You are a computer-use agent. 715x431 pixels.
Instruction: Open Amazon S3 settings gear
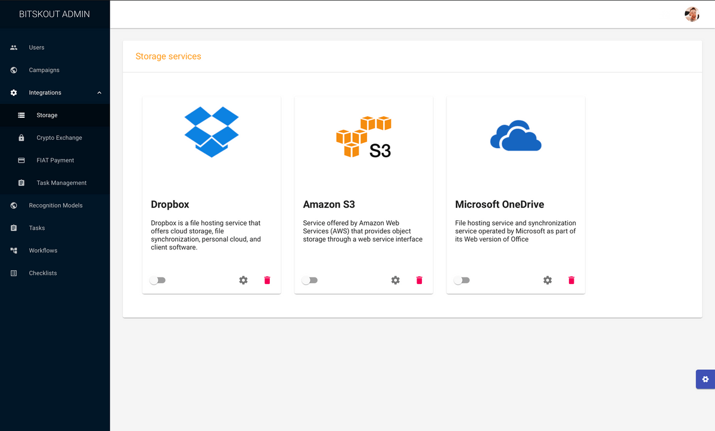pyautogui.click(x=395, y=280)
